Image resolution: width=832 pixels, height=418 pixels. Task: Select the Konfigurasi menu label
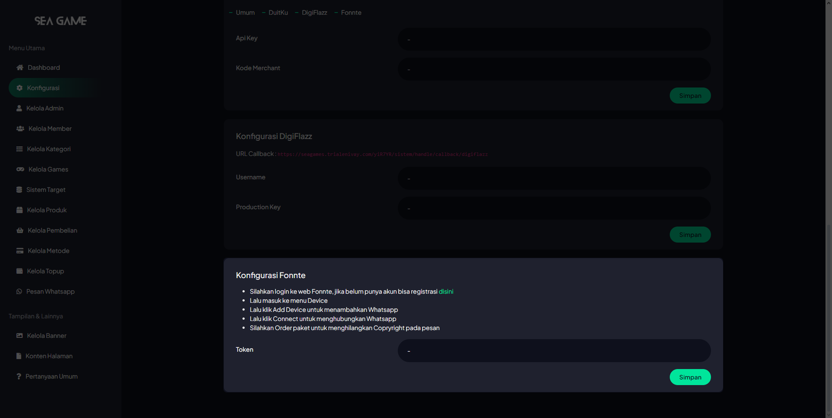pyautogui.click(x=43, y=88)
